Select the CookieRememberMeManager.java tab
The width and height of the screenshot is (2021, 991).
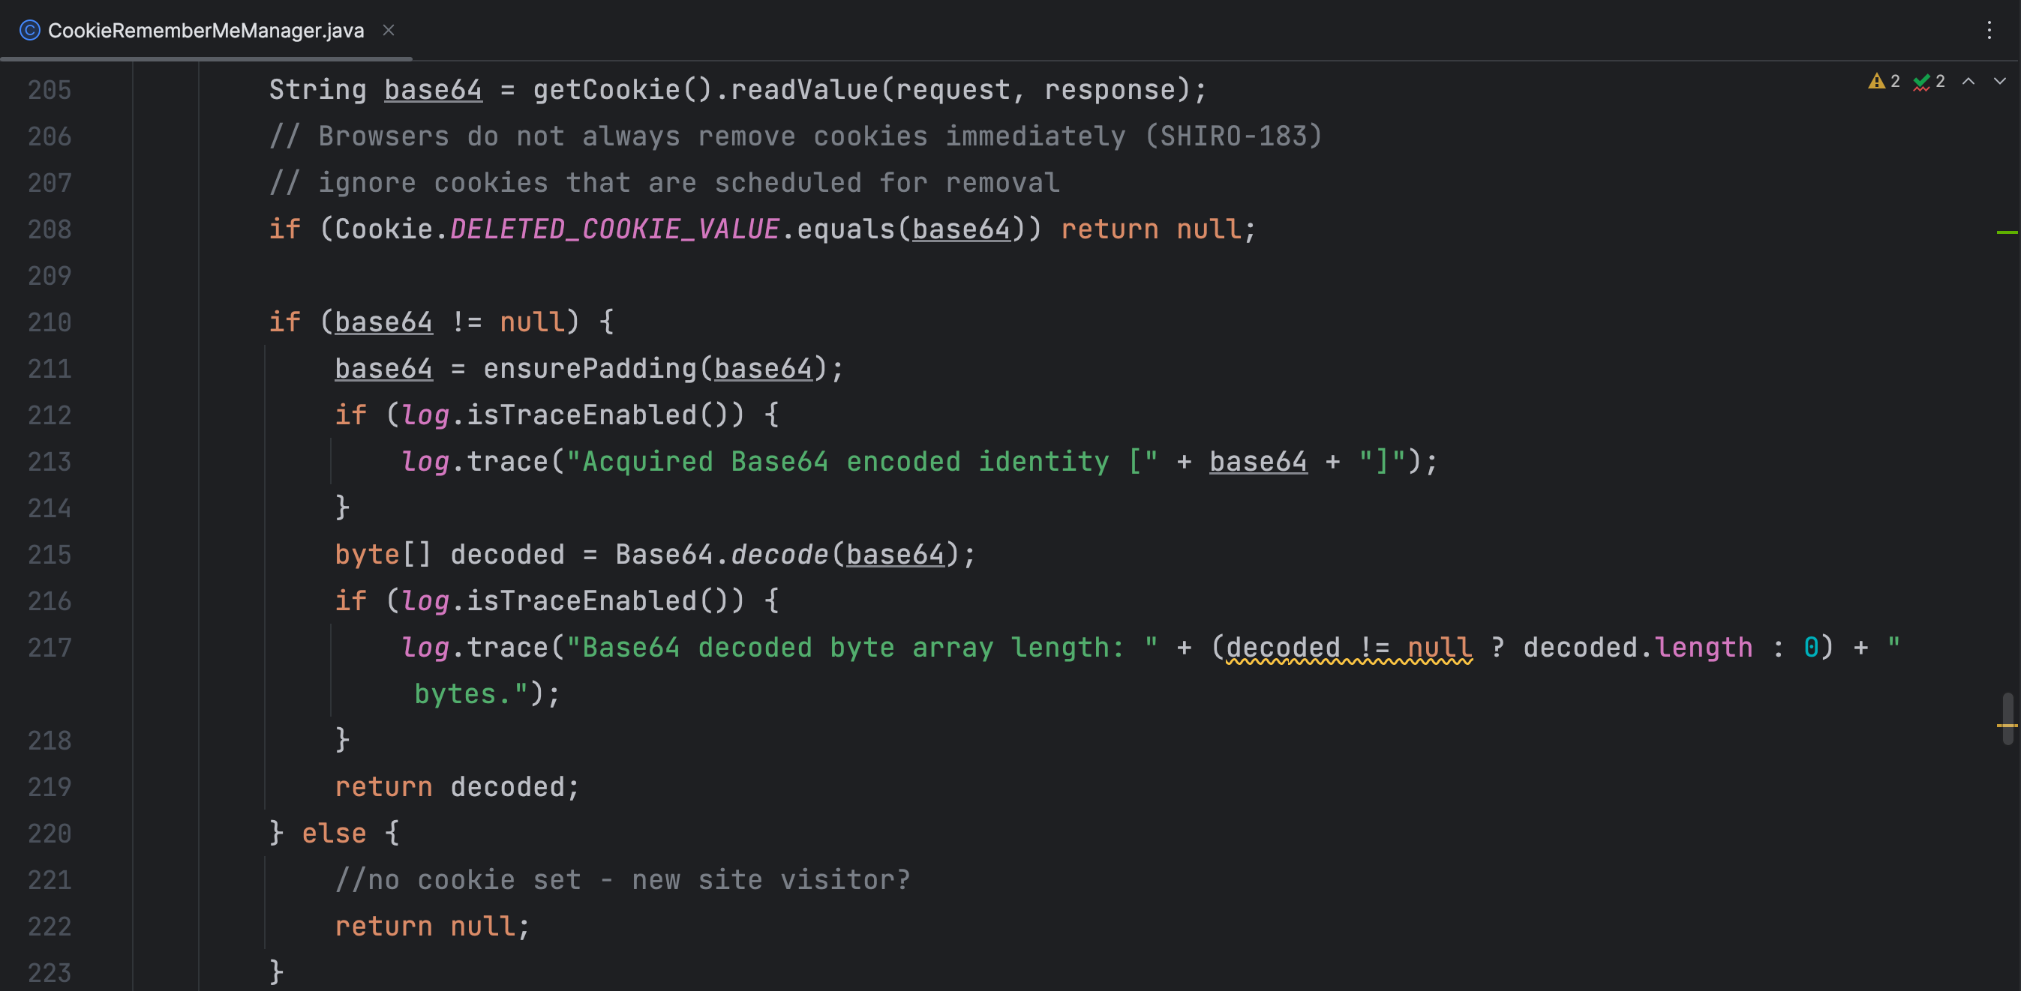[206, 31]
